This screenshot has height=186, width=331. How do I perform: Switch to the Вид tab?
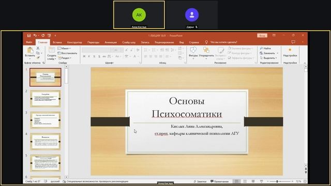(182, 42)
